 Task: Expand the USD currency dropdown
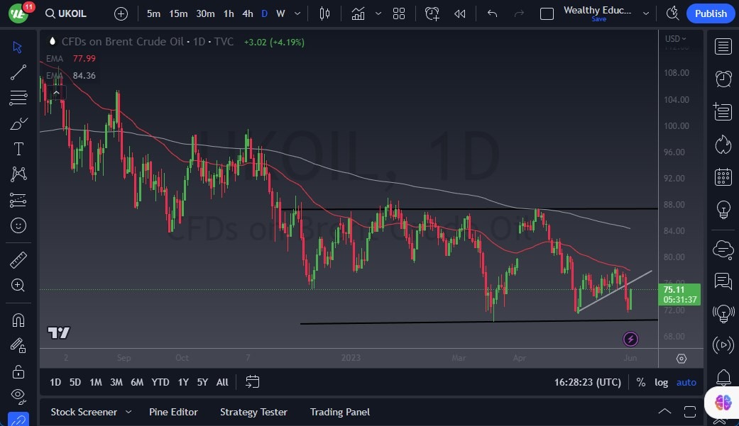pos(674,39)
